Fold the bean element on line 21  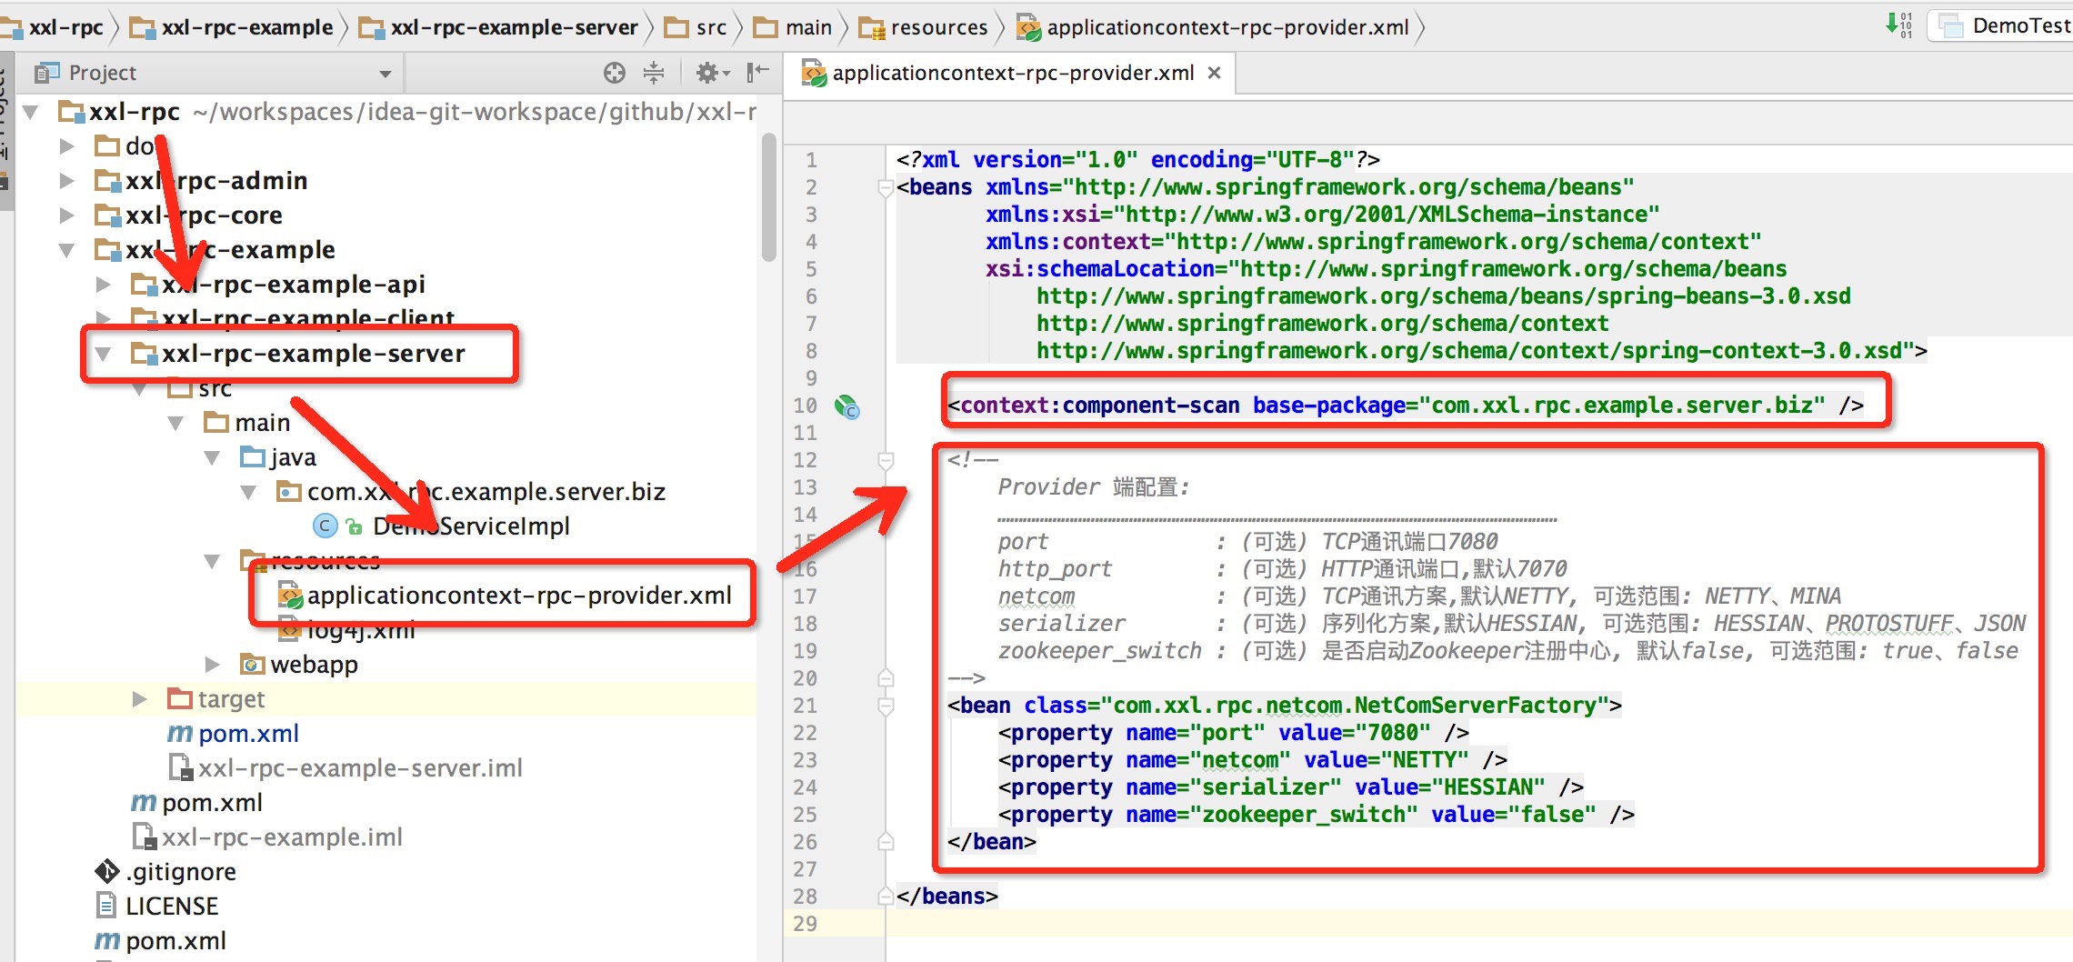(886, 706)
